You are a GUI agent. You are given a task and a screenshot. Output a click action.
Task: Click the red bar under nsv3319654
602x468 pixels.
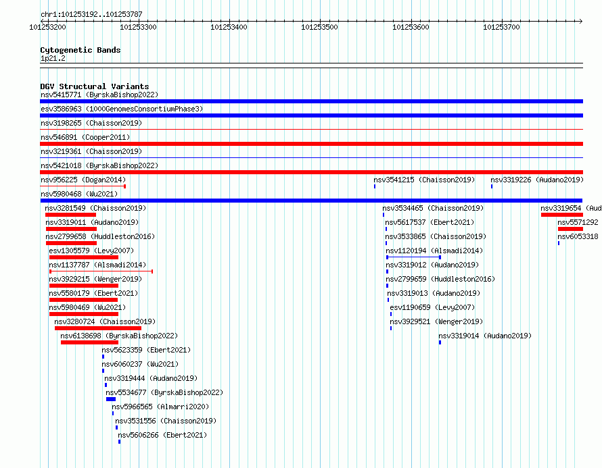click(562, 215)
